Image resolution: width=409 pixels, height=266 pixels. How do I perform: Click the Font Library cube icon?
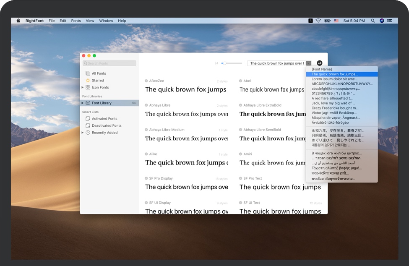click(88, 103)
